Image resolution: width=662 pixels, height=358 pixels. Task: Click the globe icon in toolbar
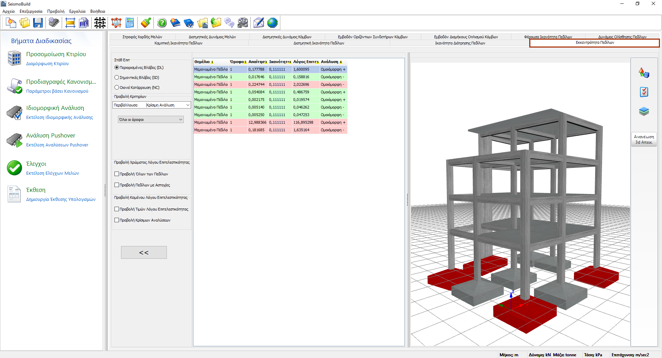coord(272,23)
